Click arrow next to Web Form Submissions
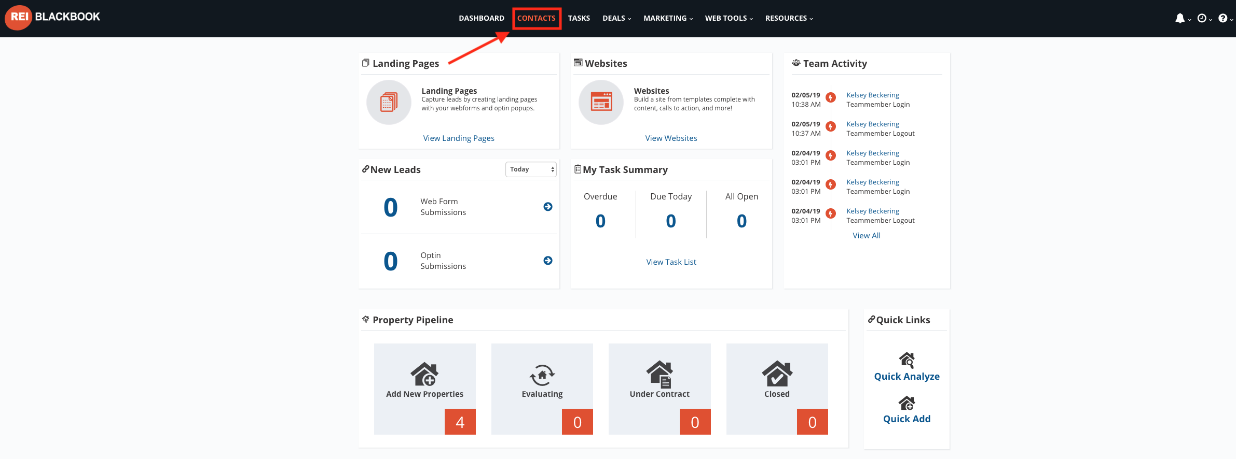1236x459 pixels. [548, 207]
